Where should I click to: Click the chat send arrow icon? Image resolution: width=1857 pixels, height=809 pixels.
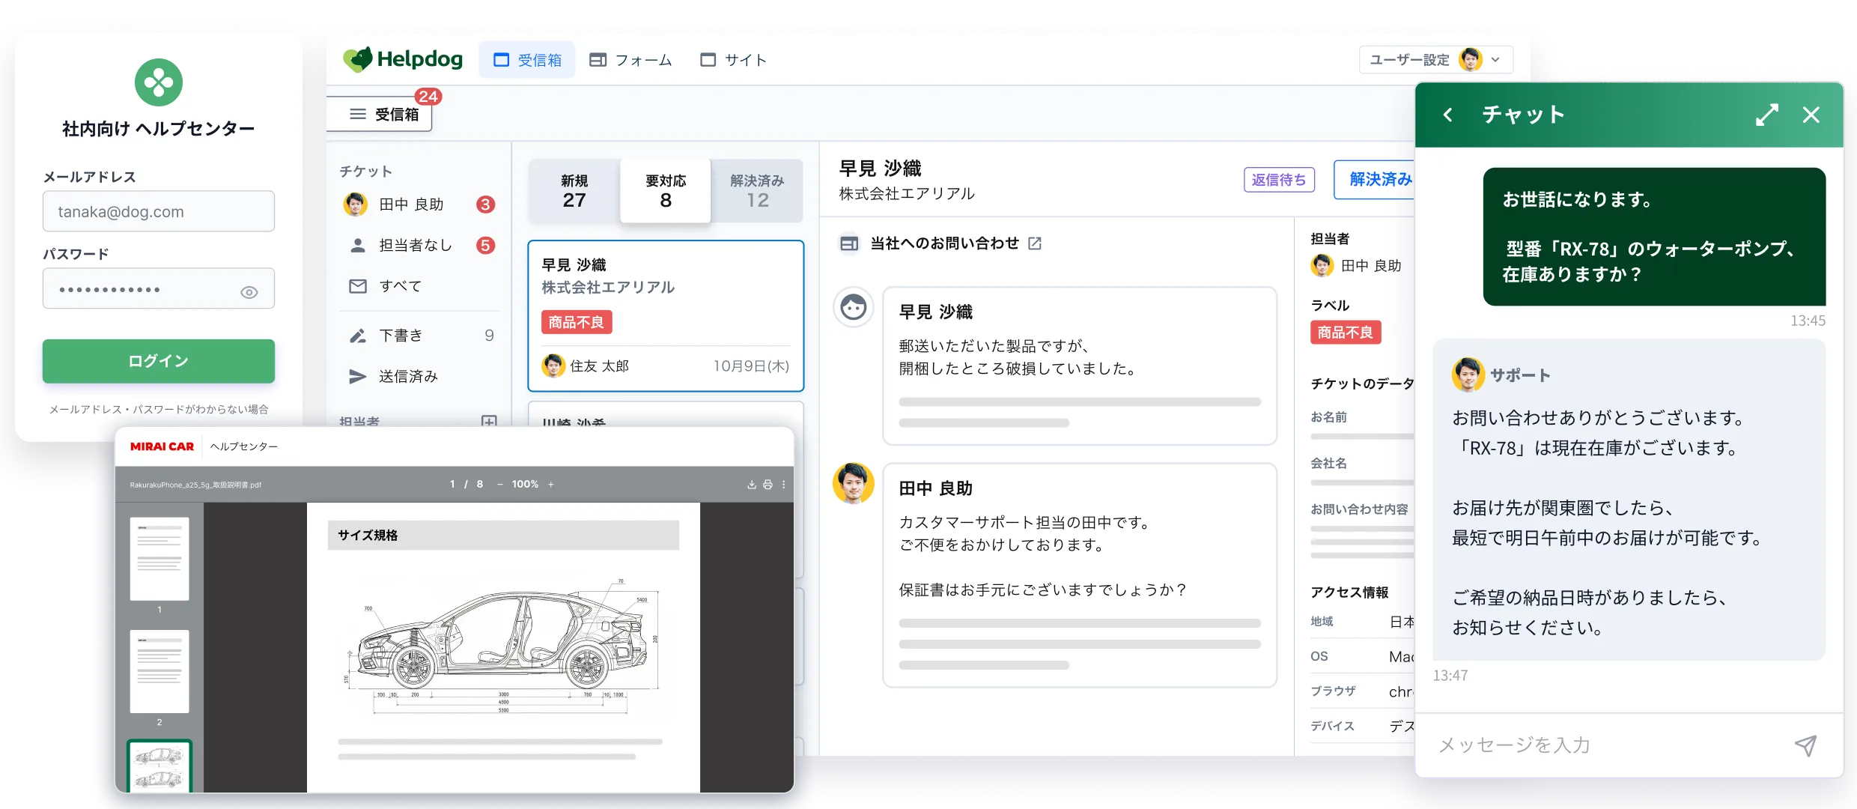click(1805, 745)
